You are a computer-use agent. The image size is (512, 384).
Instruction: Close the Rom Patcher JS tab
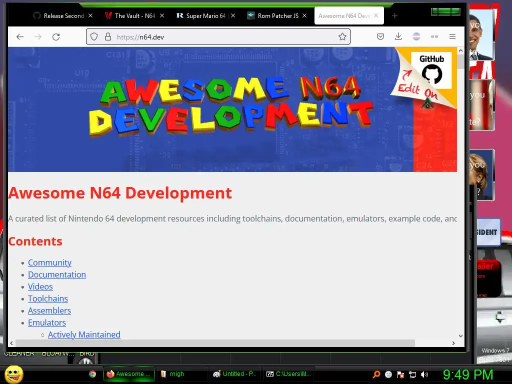304,15
